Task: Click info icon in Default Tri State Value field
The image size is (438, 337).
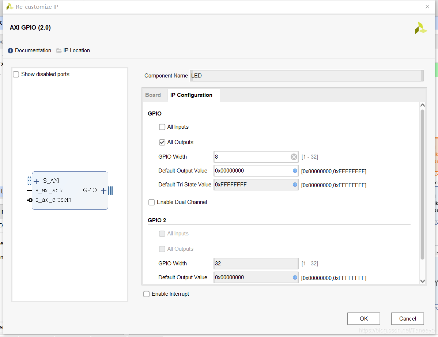Action: [x=295, y=185]
